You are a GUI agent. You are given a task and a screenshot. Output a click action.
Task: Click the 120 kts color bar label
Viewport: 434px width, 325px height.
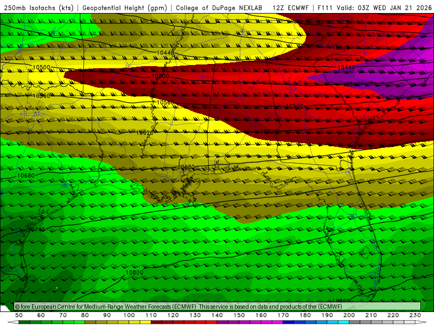click(x=173, y=315)
